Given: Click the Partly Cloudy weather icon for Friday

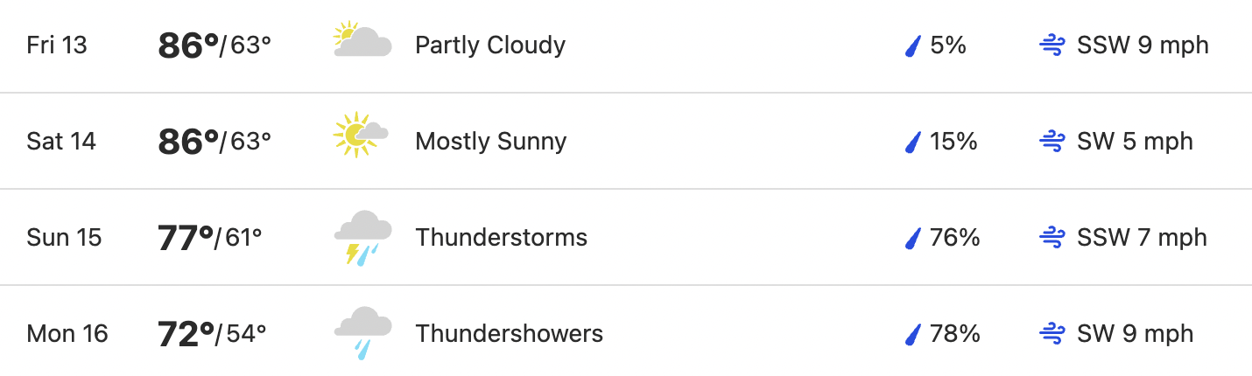Looking at the screenshot, I should pyautogui.click(x=362, y=41).
